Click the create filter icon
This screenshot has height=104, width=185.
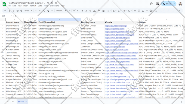147,11
